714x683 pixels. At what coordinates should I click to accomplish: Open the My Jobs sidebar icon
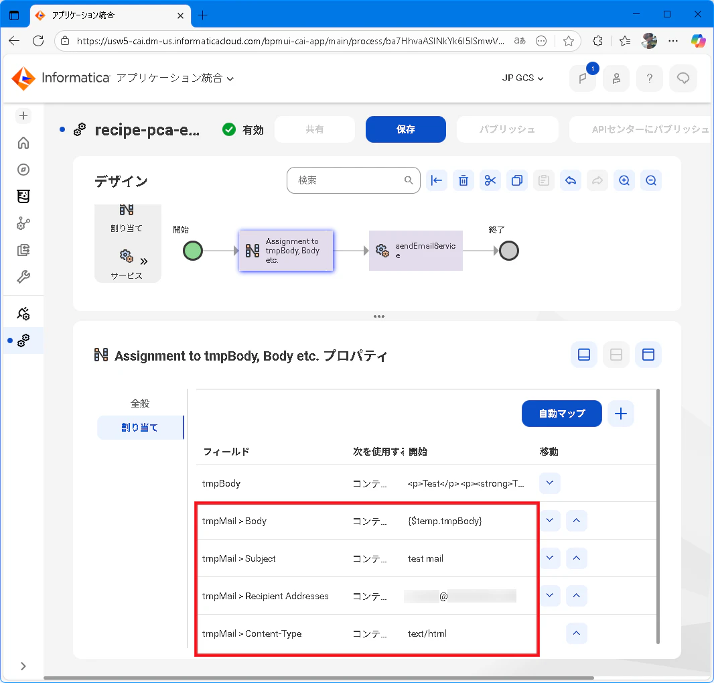pyautogui.click(x=23, y=250)
